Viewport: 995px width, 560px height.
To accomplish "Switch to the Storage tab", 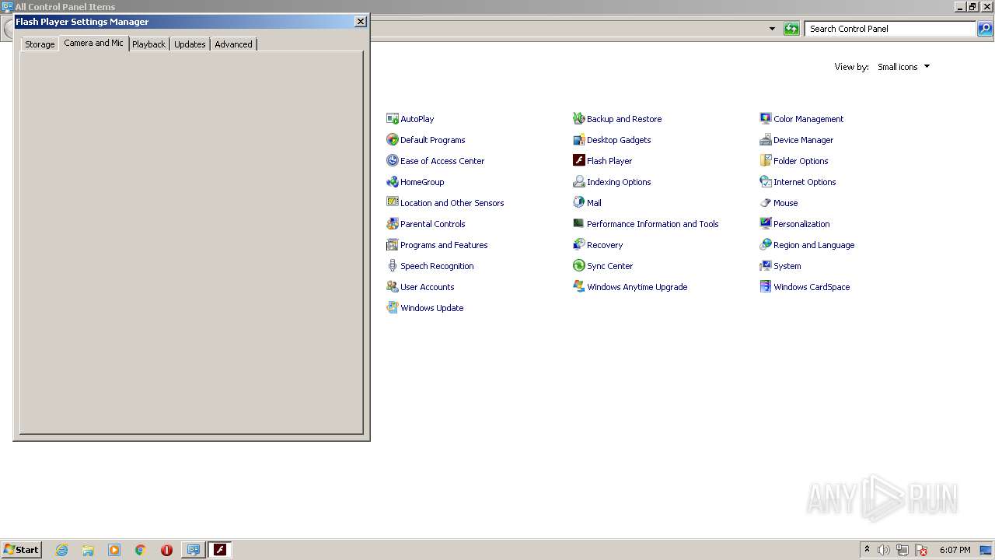I will tap(40, 44).
